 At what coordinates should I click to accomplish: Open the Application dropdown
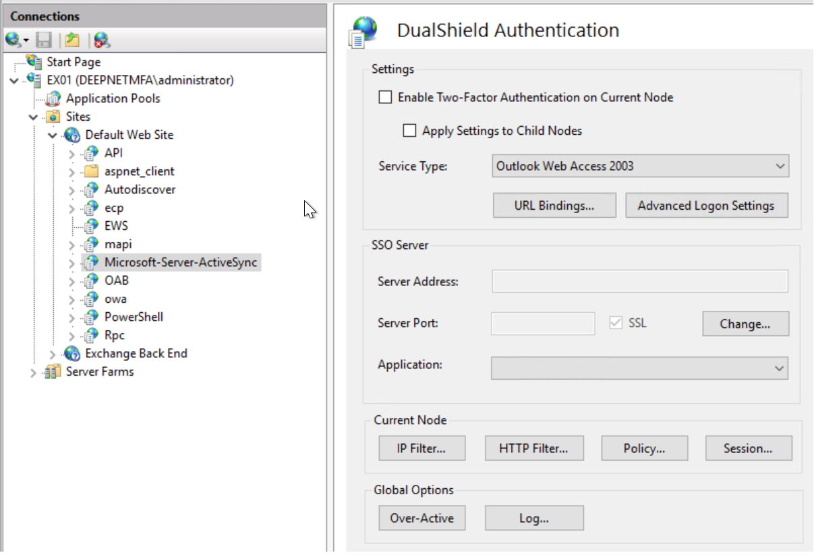(x=639, y=368)
